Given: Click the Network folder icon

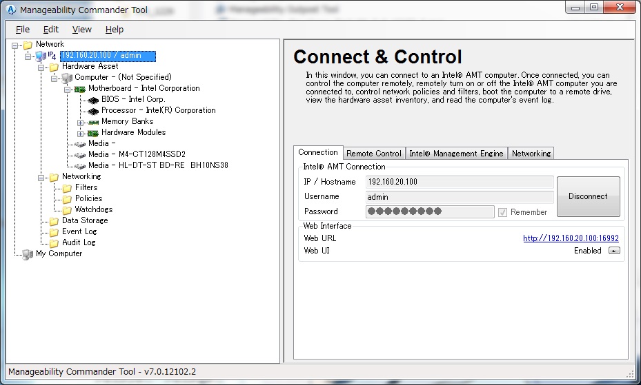Looking at the screenshot, I should click(x=28, y=45).
